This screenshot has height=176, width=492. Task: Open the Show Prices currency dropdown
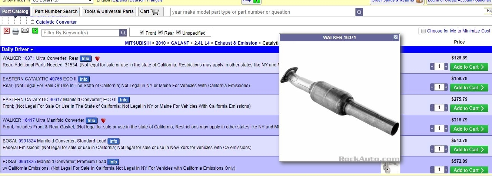click(61, 1)
